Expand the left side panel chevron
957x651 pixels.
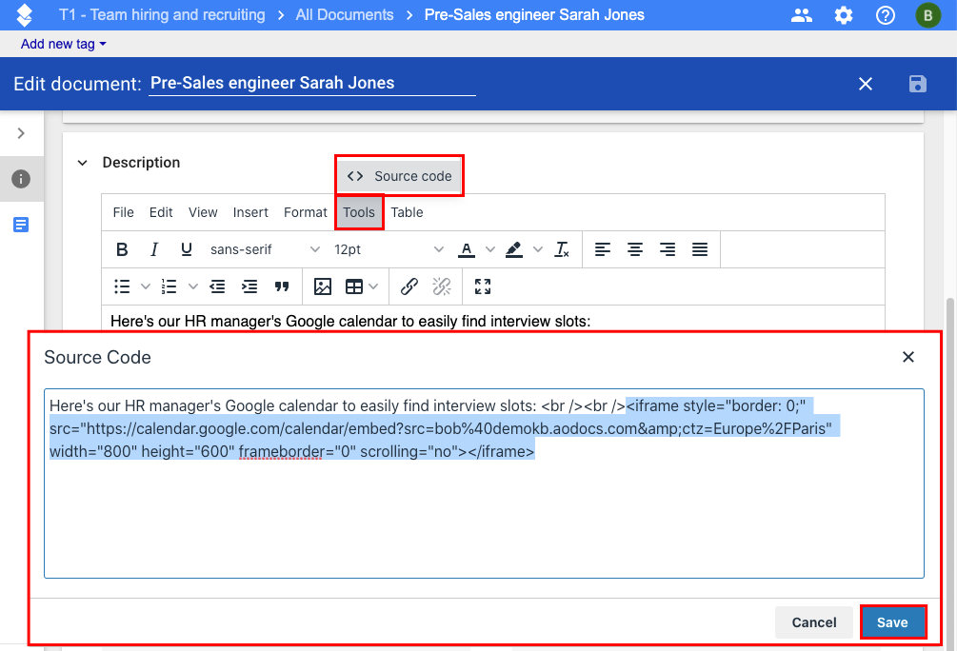click(x=21, y=133)
